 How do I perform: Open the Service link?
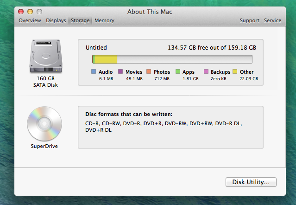(x=272, y=20)
